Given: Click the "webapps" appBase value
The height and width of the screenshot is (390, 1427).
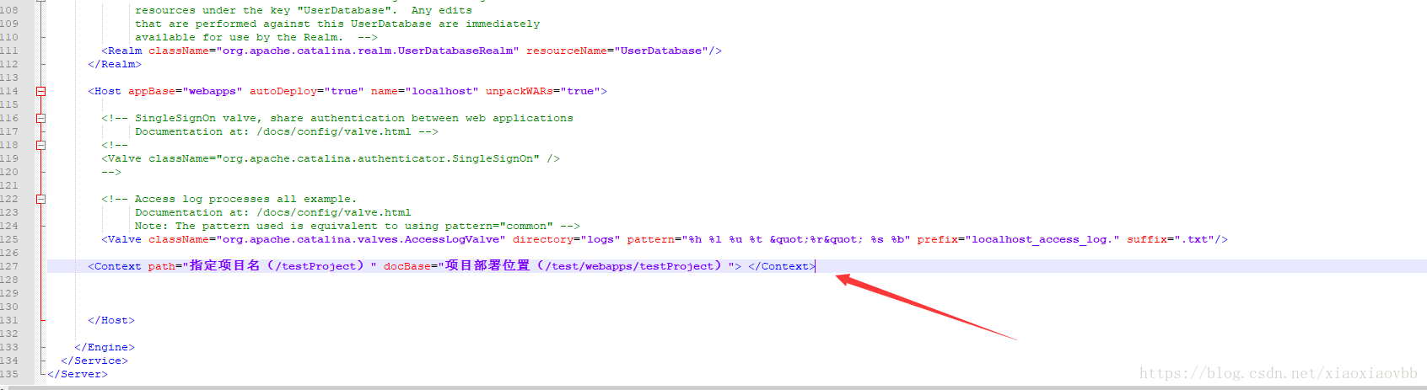Looking at the screenshot, I should click(213, 91).
